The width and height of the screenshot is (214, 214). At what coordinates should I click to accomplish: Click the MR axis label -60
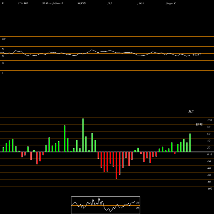209,175
